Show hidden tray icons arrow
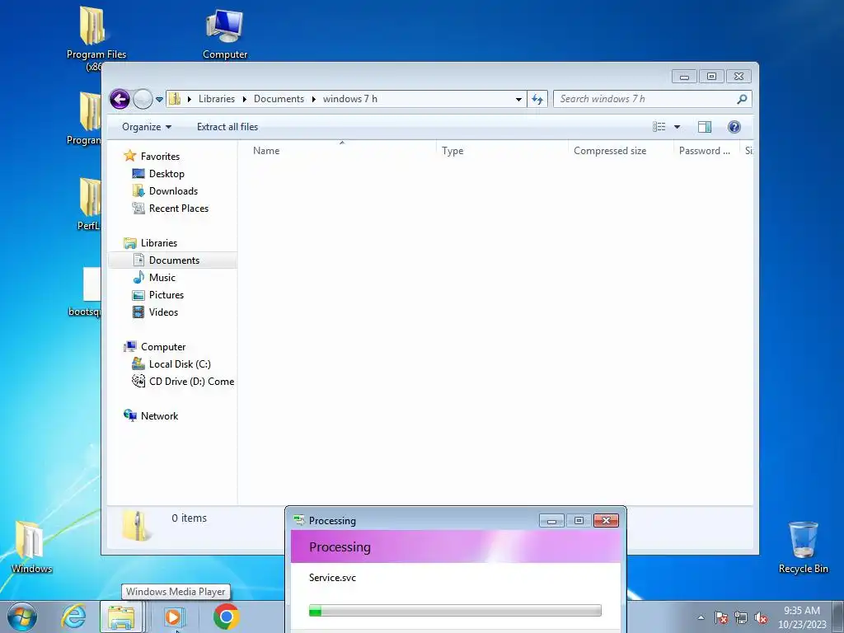This screenshot has width=844, height=633. click(x=701, y=617)
